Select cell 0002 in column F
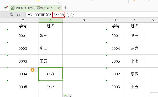 pos(115,74)
